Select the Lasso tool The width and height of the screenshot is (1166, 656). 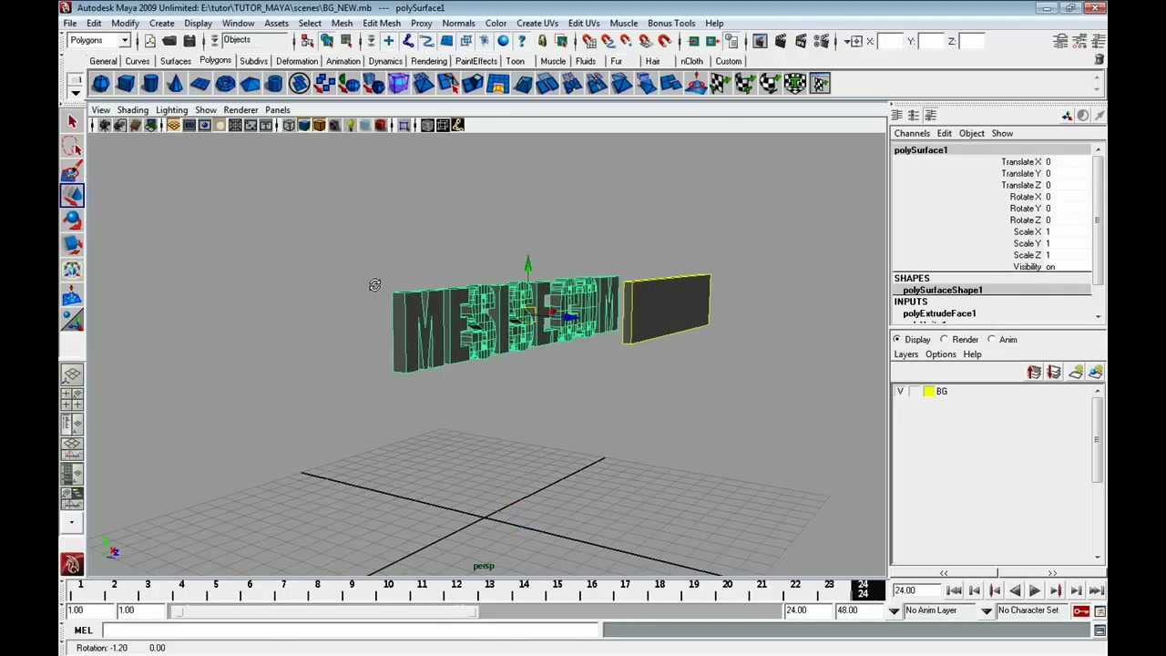pyautogui.click(x=72, y=146)
